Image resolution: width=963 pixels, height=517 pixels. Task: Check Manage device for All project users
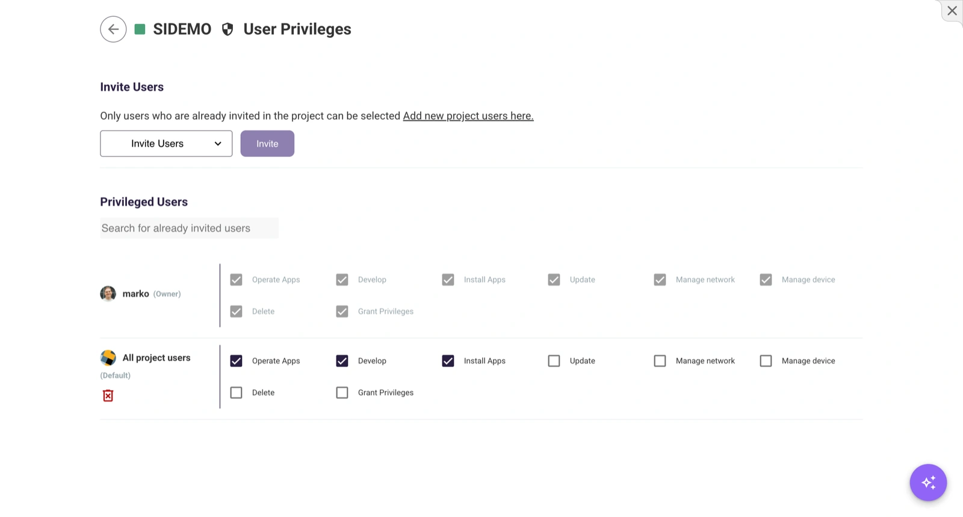(x=766, y=361)
